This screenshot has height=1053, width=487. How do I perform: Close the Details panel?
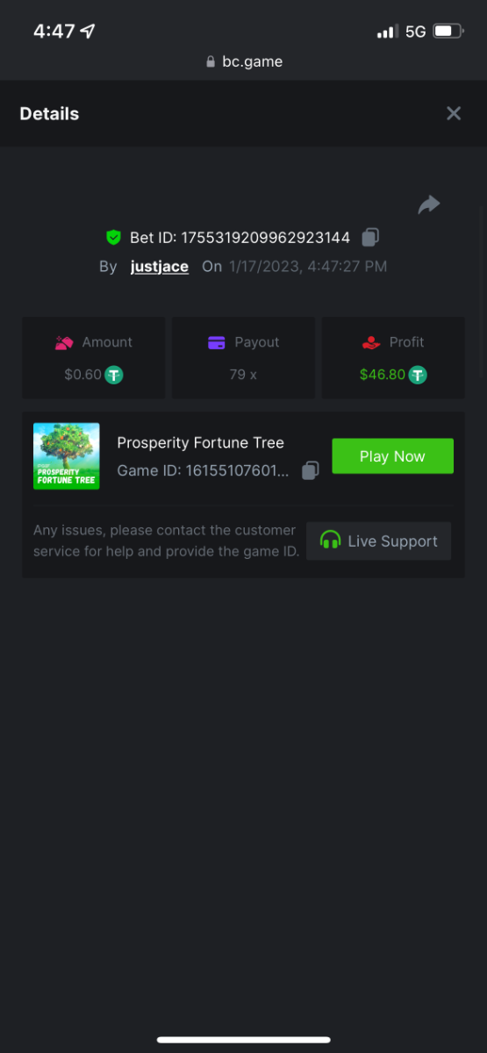coord(454,113)
